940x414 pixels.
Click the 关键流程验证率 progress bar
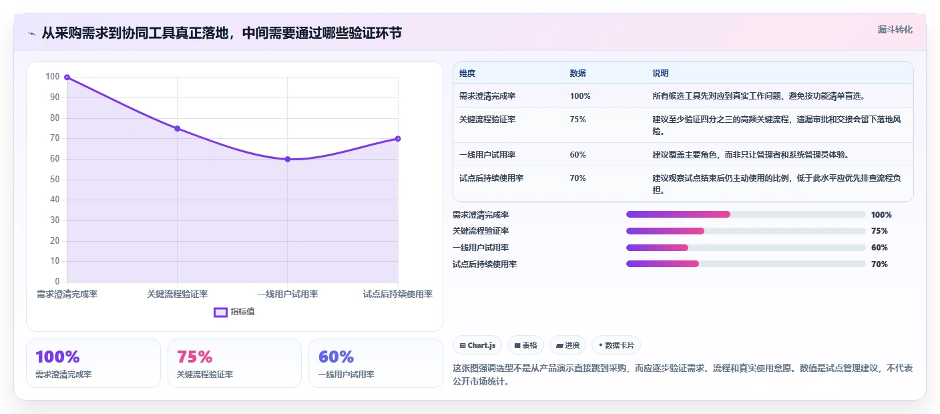[746, 231]
